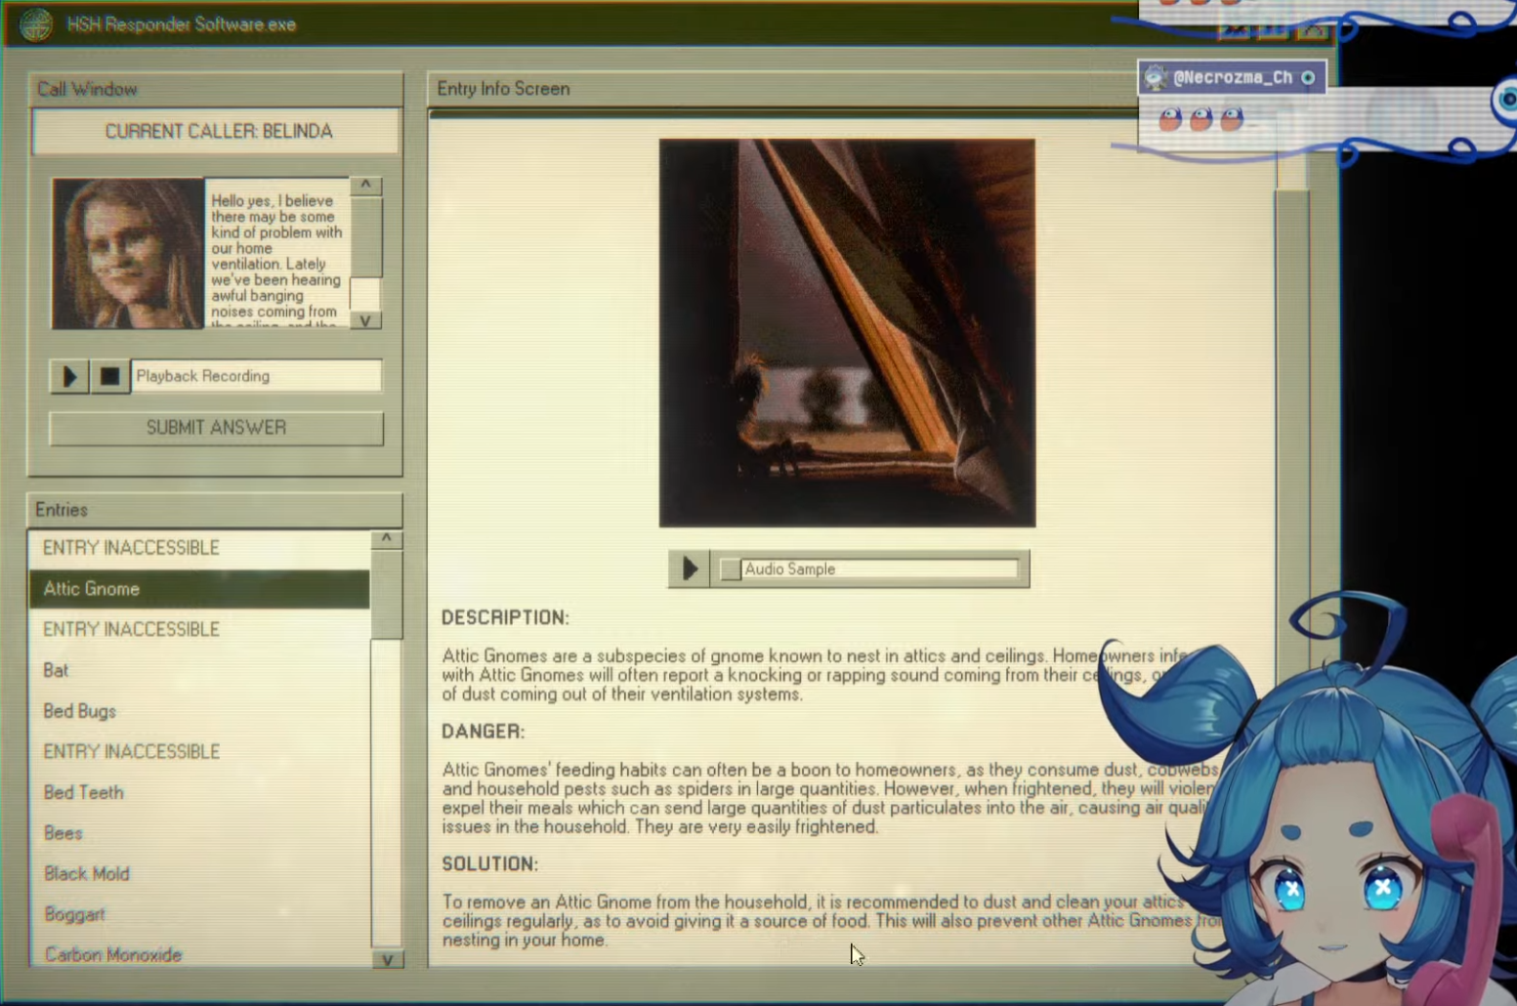Submit the answer for Belinda's call

[216, 428]
